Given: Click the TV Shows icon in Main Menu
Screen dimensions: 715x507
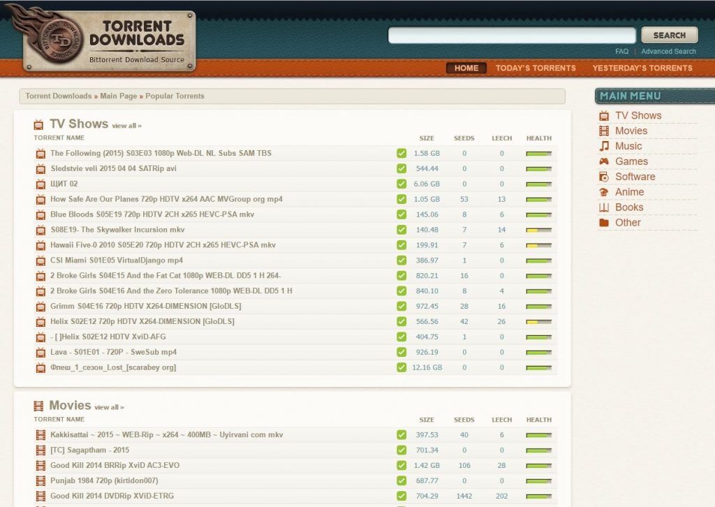Looking at the screenshot, I should [x=604, y=116].
